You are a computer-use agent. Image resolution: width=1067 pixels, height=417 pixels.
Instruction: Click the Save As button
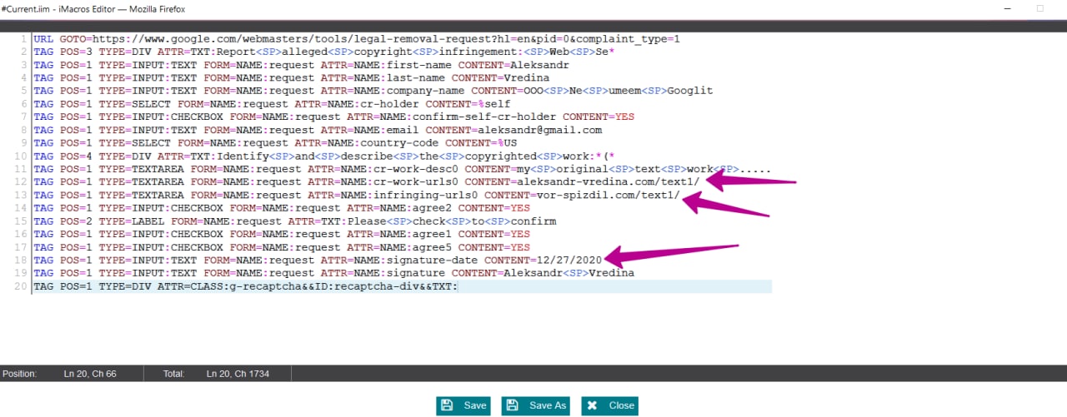click(x=535, y=405)
